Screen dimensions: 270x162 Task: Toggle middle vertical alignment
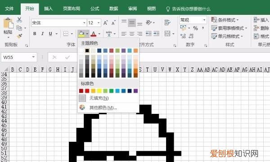(x=132, y=22)
